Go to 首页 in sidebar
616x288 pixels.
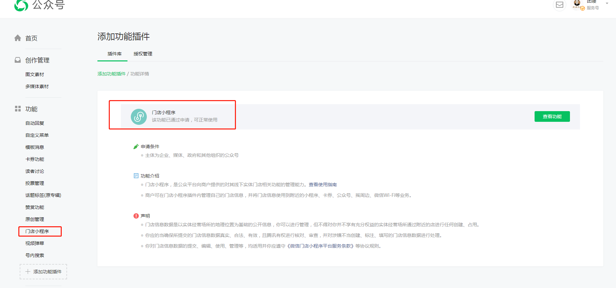point(31,38)
